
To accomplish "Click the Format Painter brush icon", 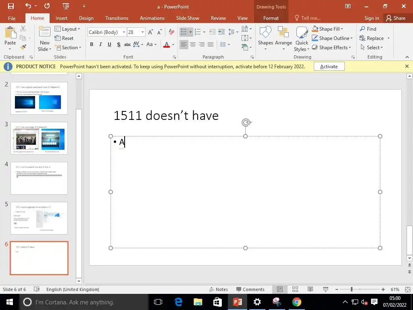I will pyautogui.click(x=23, y=47).
